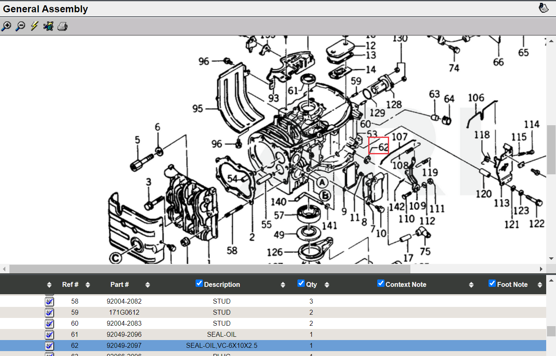Click the icon at top-right of General Assembly header
The width and height of the screenshot is (556, 356).
coord(543,8)
